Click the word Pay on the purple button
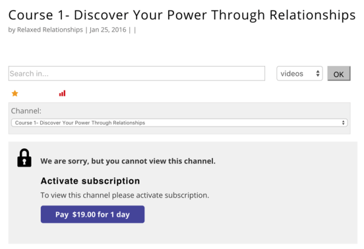 (62, 214)
